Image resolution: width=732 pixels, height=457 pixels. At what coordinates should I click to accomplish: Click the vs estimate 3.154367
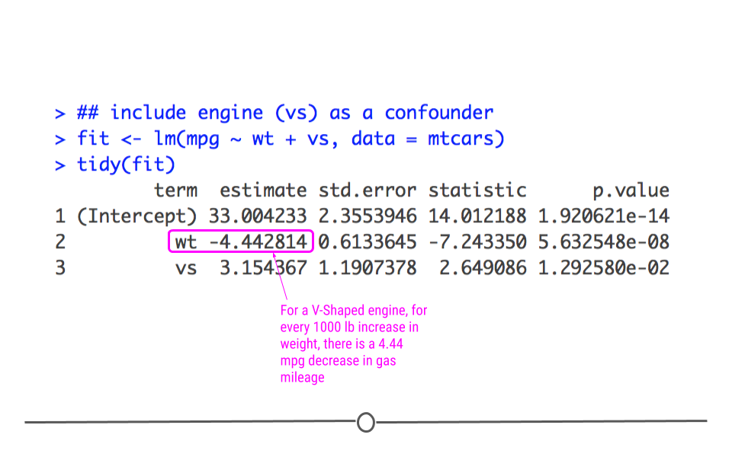point(263,268)
